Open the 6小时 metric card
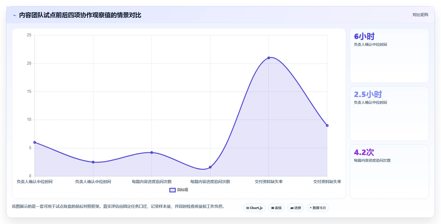Image resolution: width=441 pixels, height=224 pixels. 389,56
